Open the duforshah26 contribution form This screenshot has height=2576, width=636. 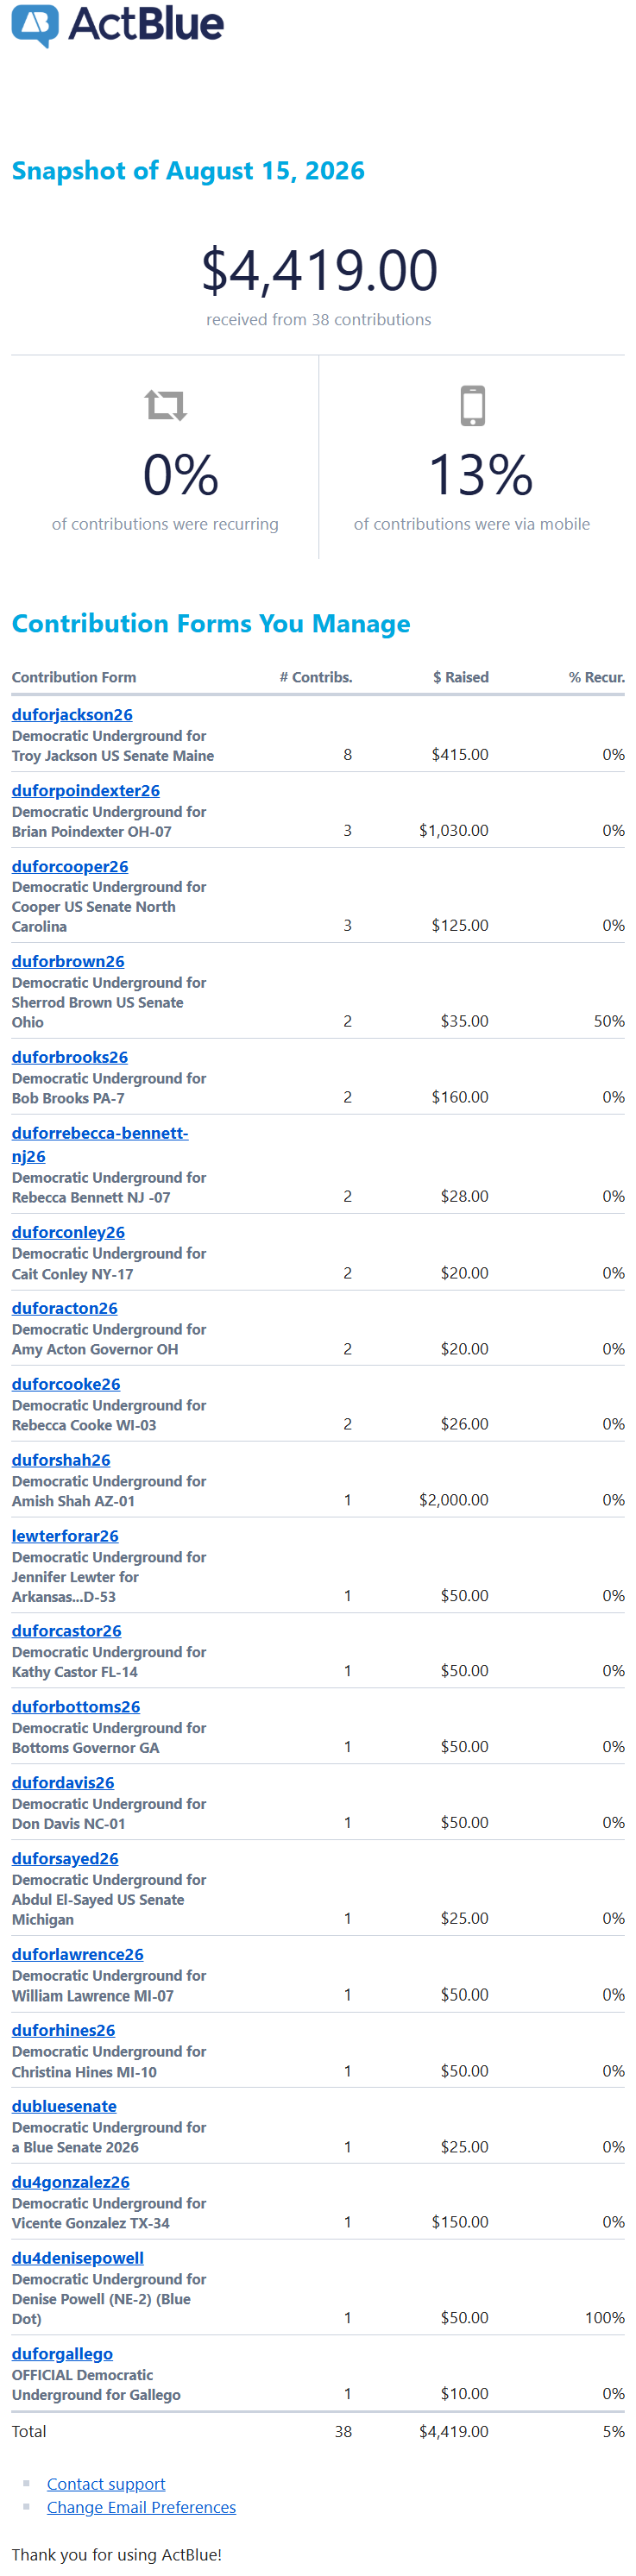pyautogui.click(x=61, y=1460)
